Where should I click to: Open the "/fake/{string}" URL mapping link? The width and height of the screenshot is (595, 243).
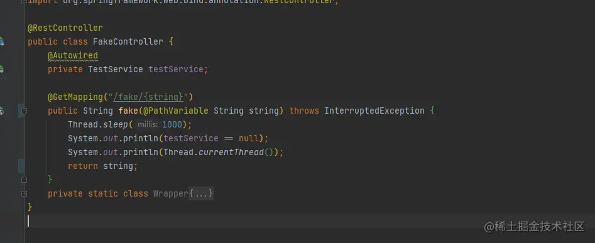click(x=148, y=97)
